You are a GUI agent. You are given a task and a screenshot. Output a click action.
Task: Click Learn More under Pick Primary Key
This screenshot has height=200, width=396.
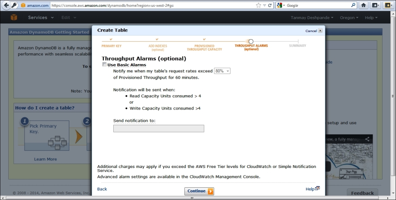click(46, 159)
